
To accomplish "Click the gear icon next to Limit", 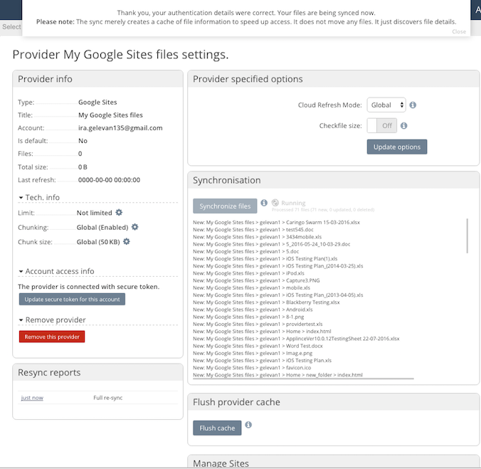I will coord(119,213).
